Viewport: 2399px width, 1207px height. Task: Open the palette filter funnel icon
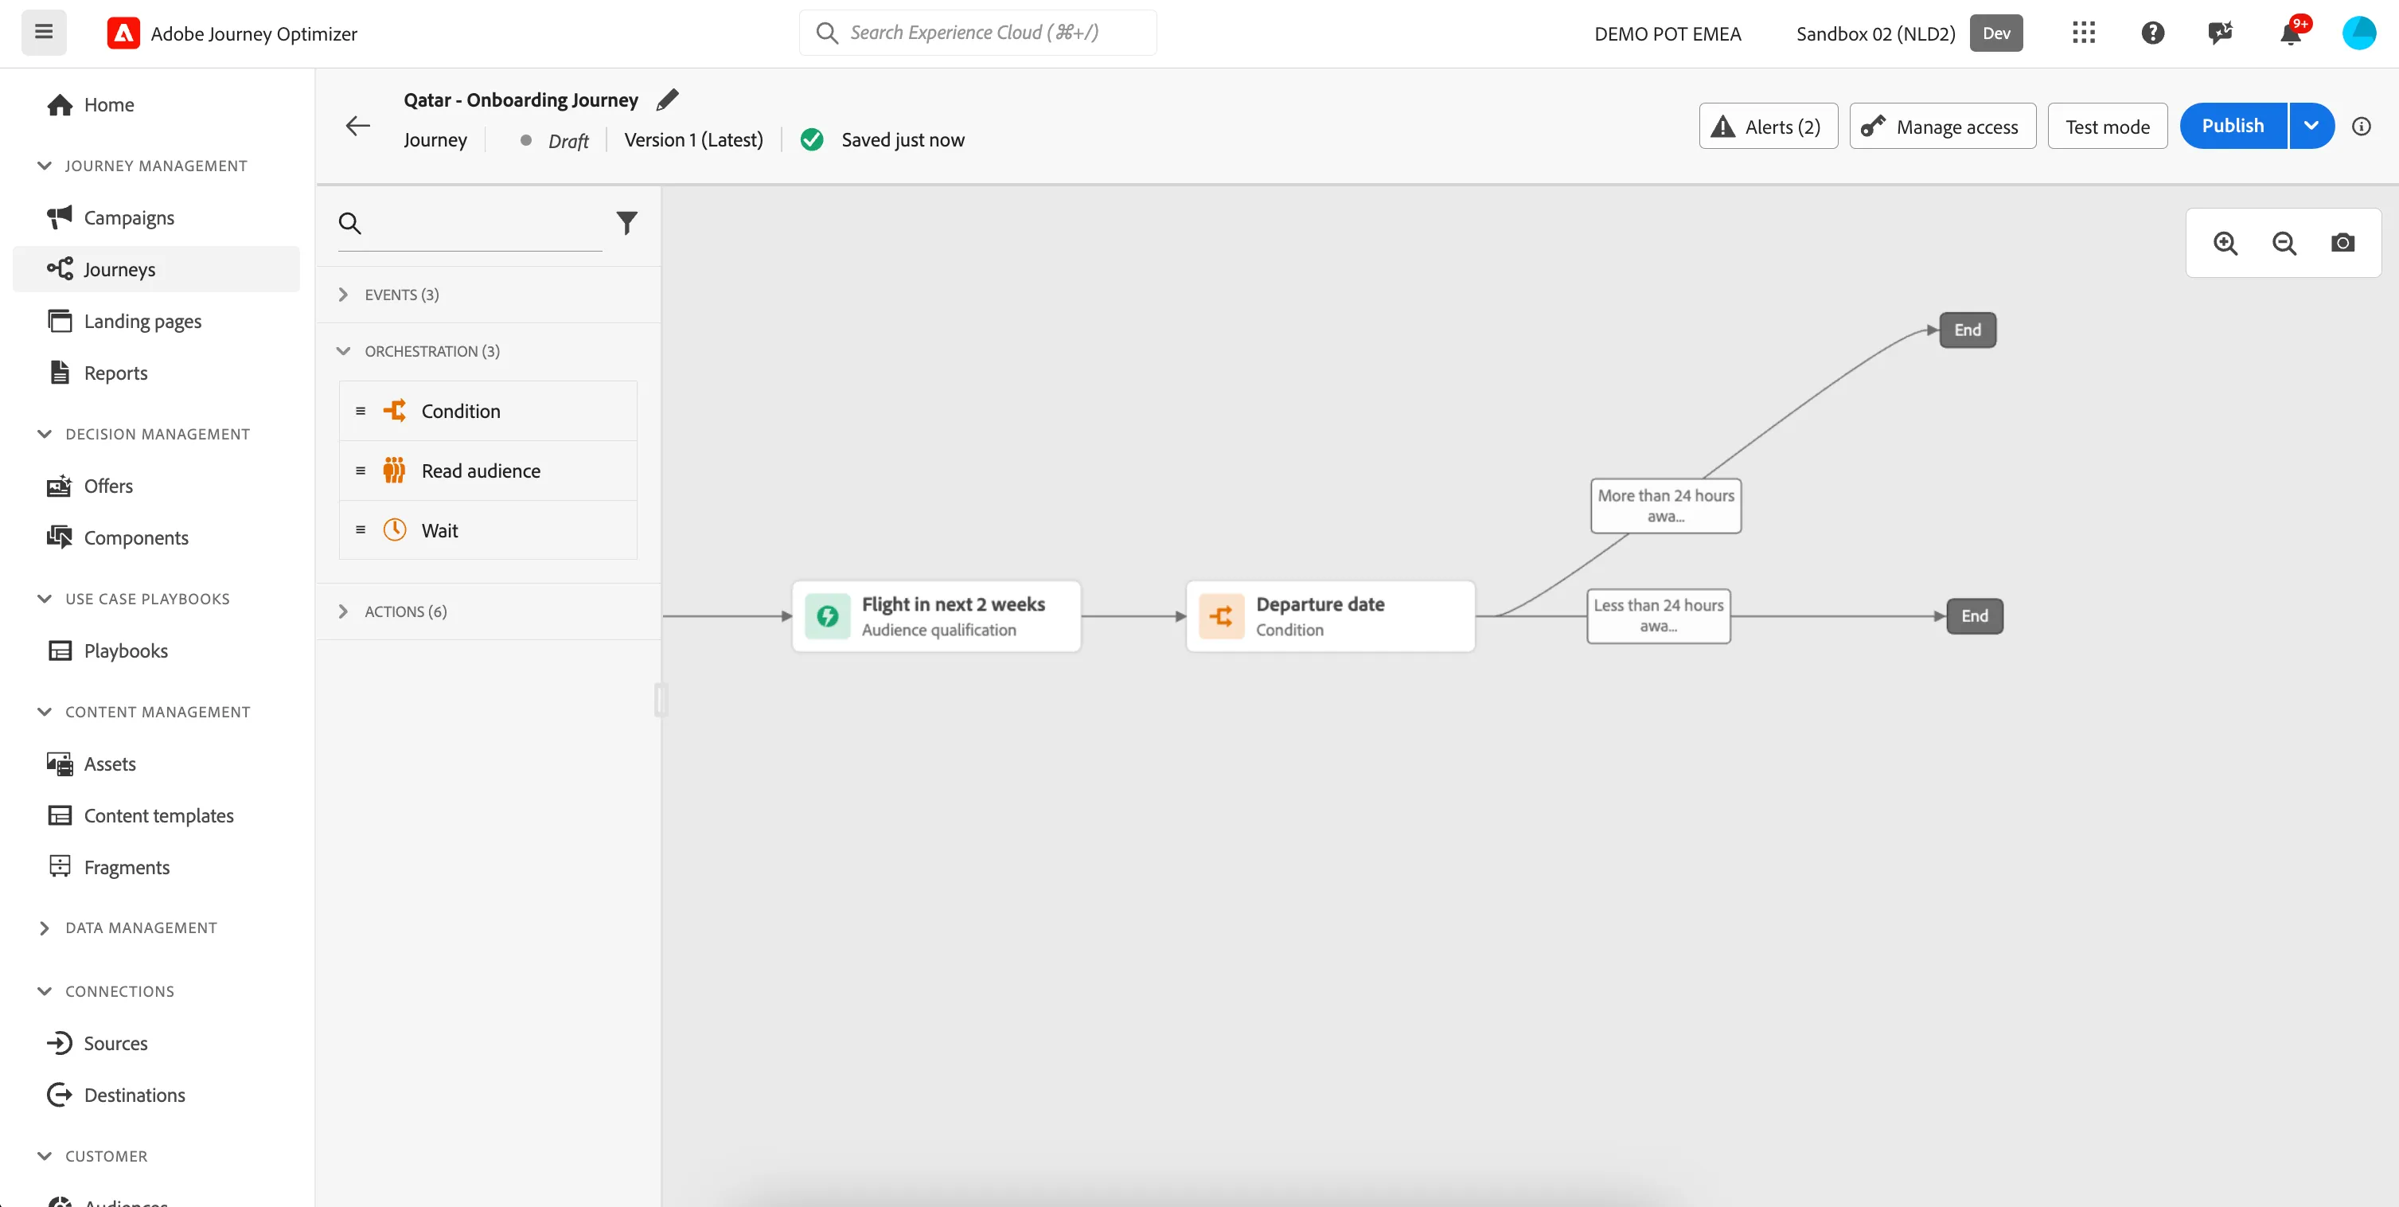click(626, 223)
